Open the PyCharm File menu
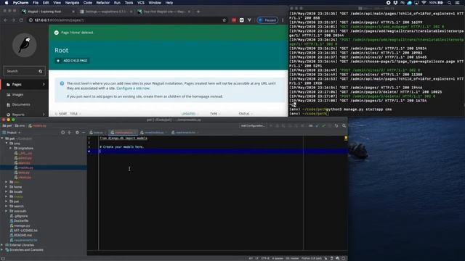 pyautogui.click(x=36, y=3)
